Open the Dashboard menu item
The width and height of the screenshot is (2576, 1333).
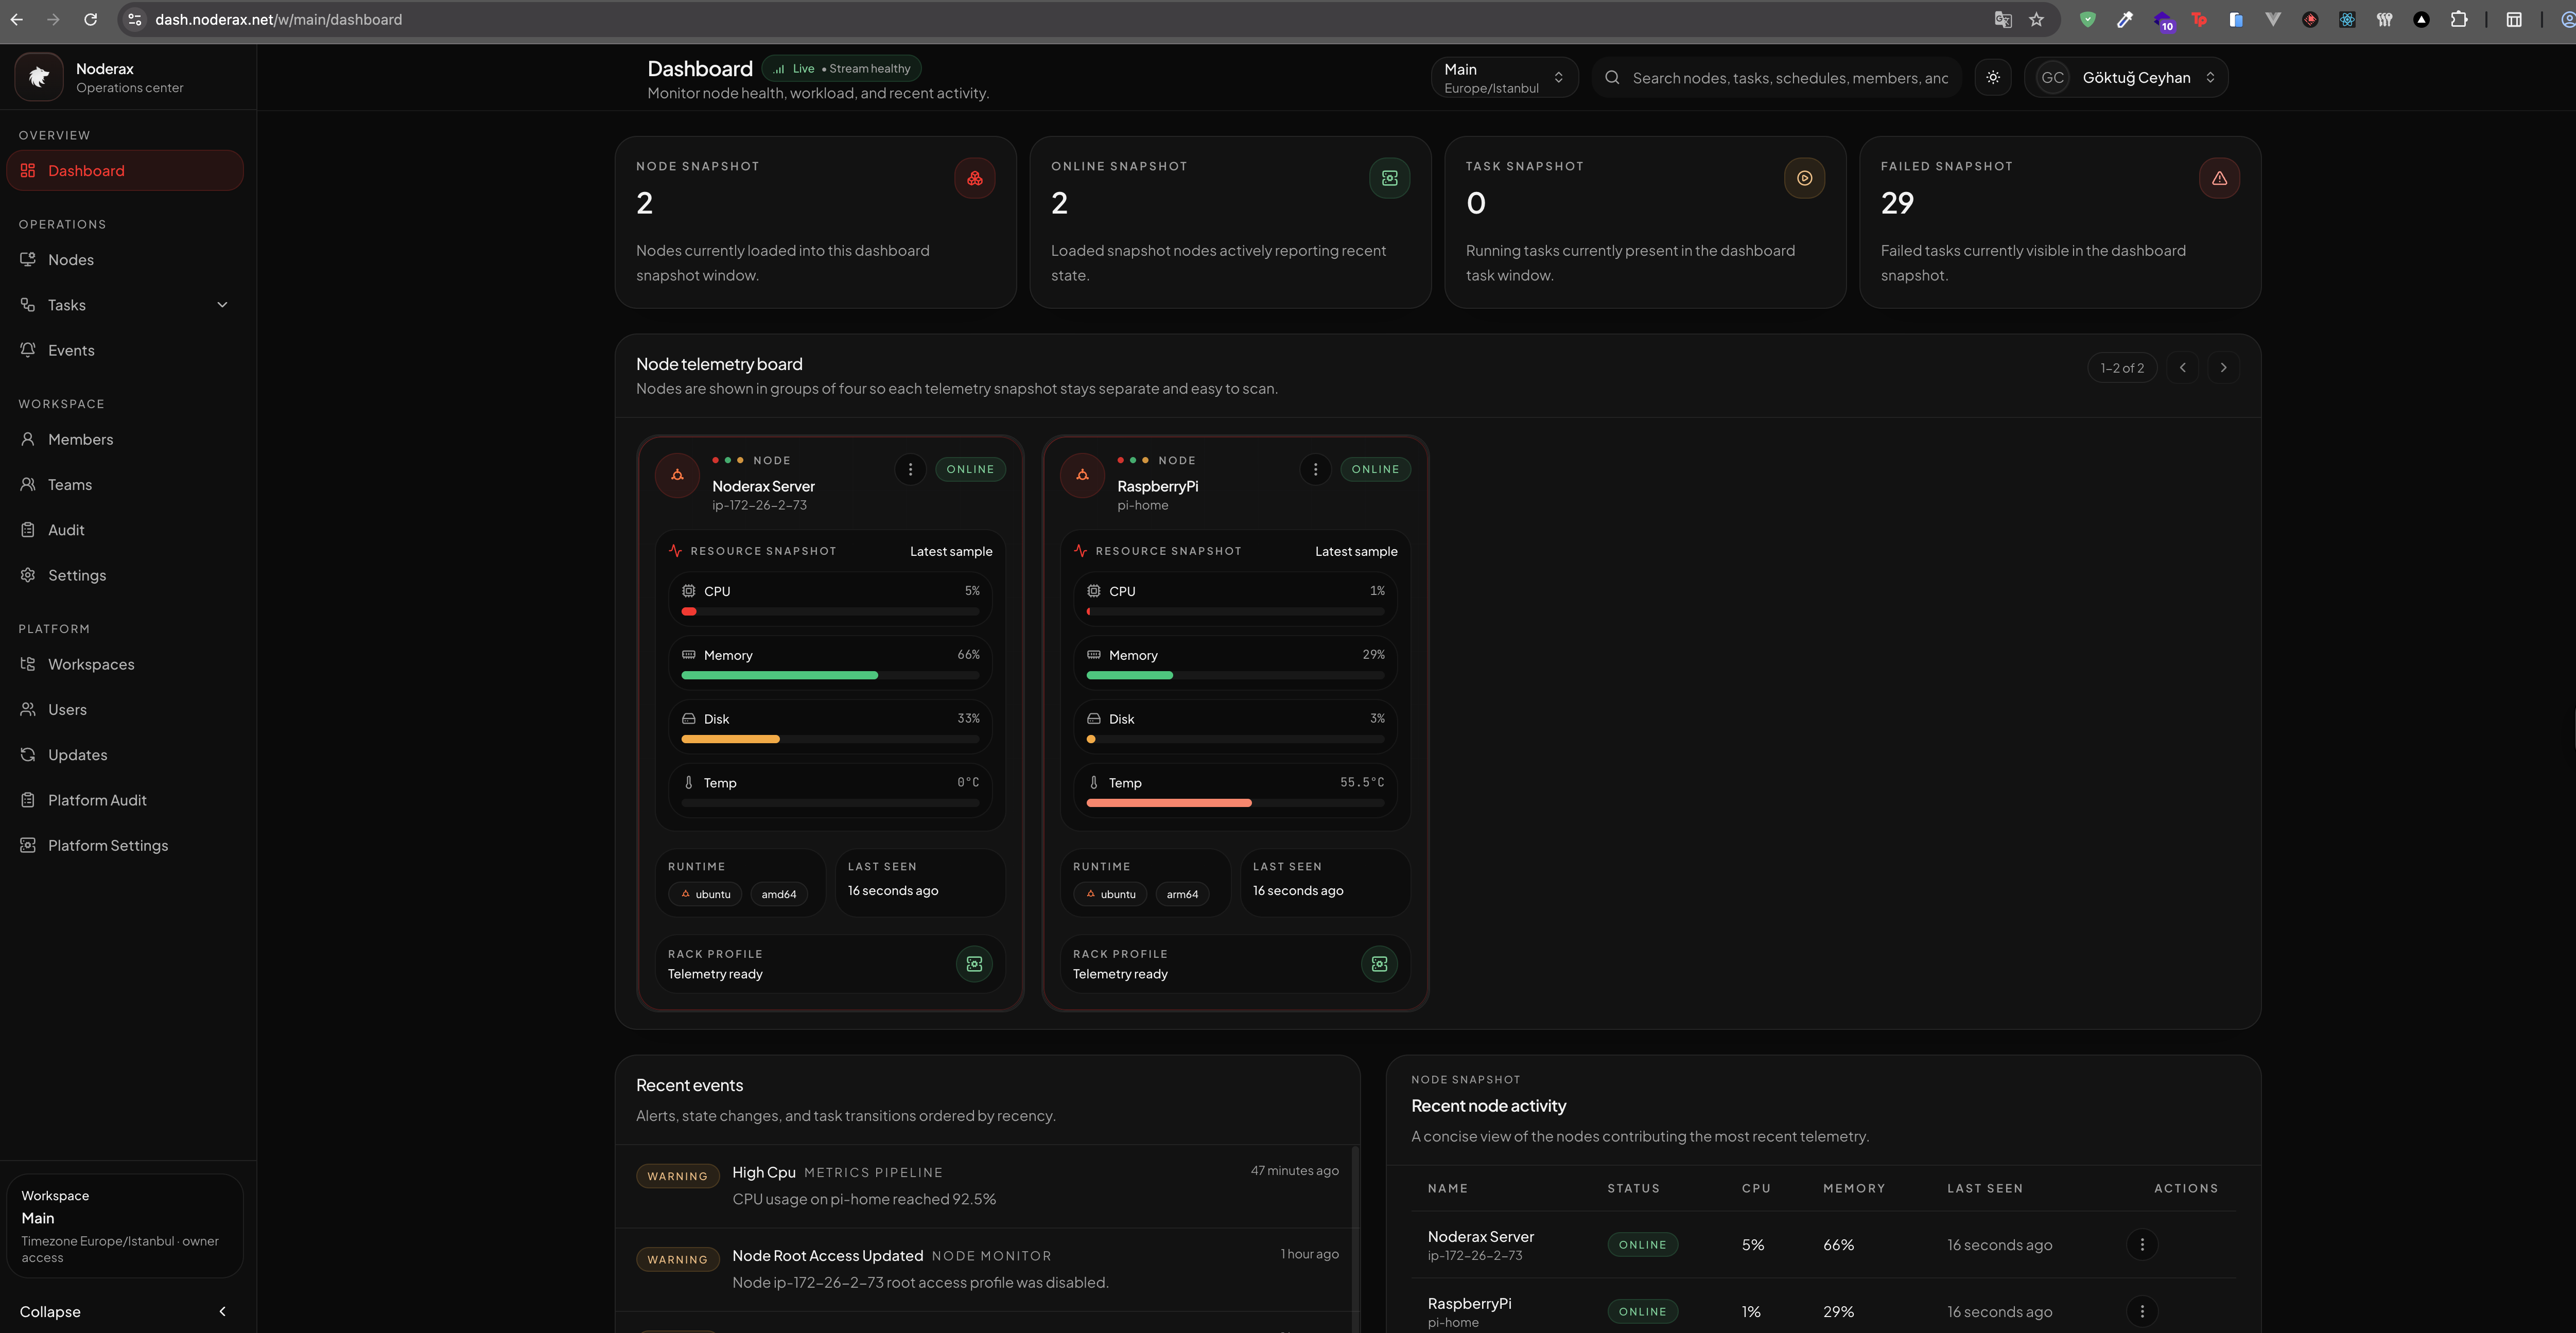tap(124, 170)
